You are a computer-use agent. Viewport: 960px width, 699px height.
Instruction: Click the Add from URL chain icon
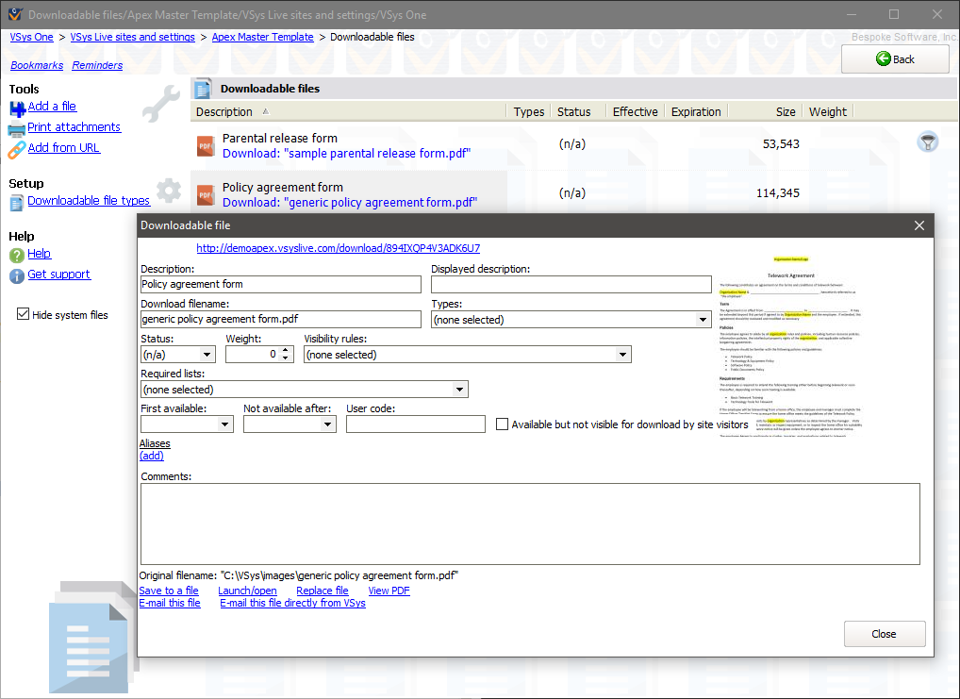pyautogui.click(x=17, y=149)
